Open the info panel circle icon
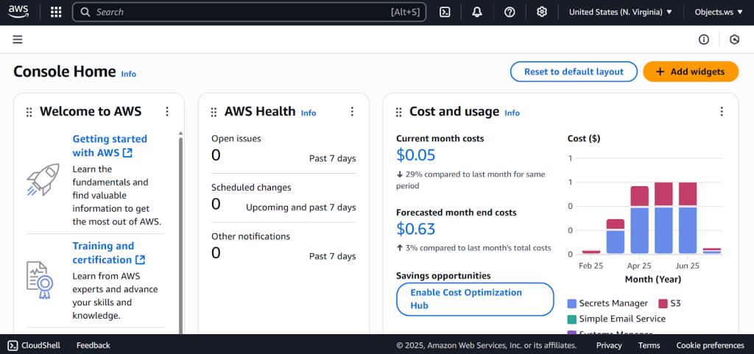 coord(704,40)
